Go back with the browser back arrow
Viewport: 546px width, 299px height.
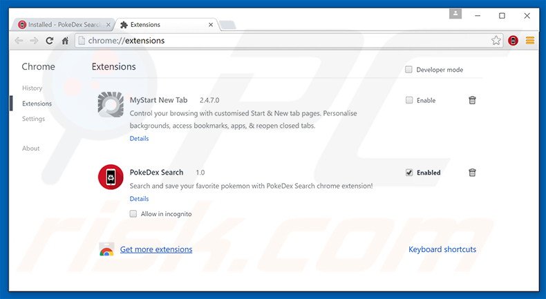tap(19, 41)
